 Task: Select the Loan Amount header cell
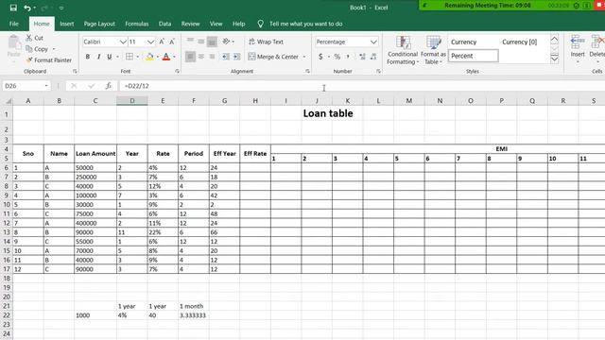[x=95, y=153]
